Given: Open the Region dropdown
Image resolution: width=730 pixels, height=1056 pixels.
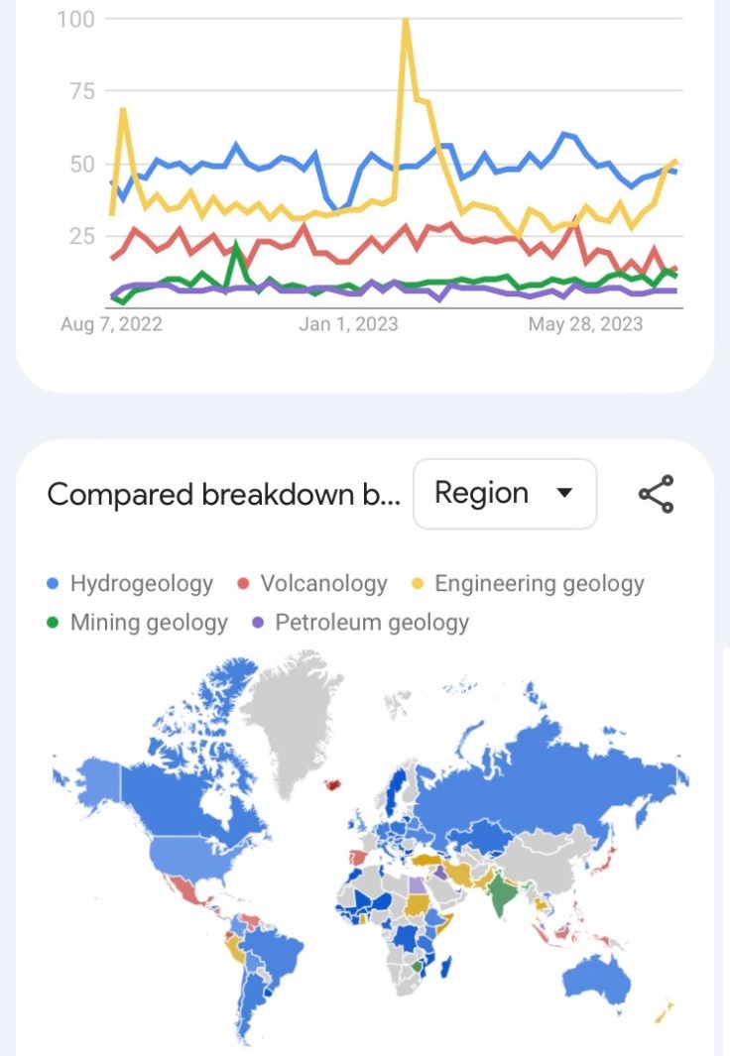Looking at the screenshot, I should click(x=504, y=494).
